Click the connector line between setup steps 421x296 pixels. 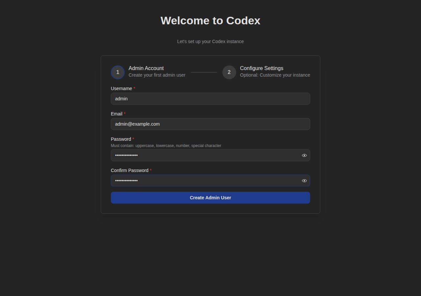tap(204, 72)
